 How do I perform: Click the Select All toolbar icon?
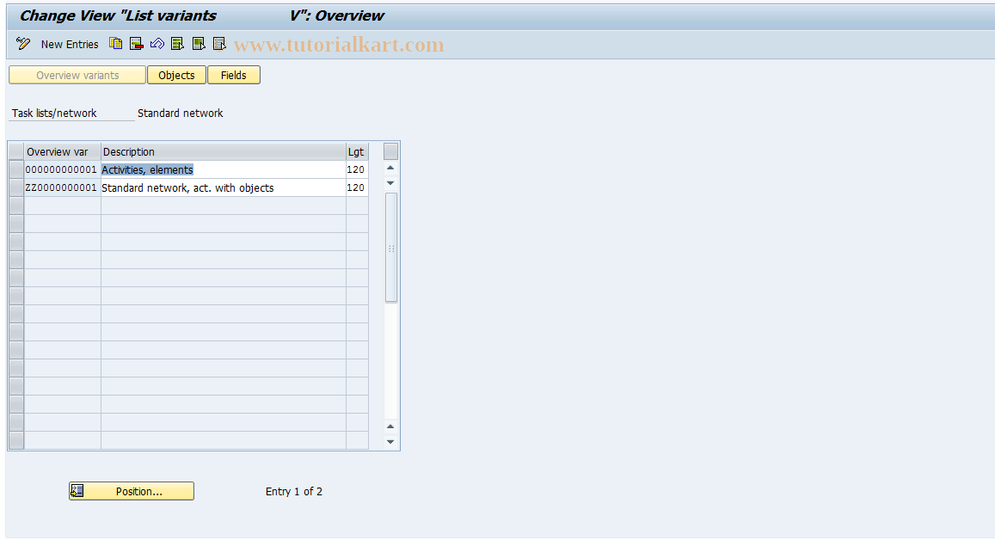point(177,43)
